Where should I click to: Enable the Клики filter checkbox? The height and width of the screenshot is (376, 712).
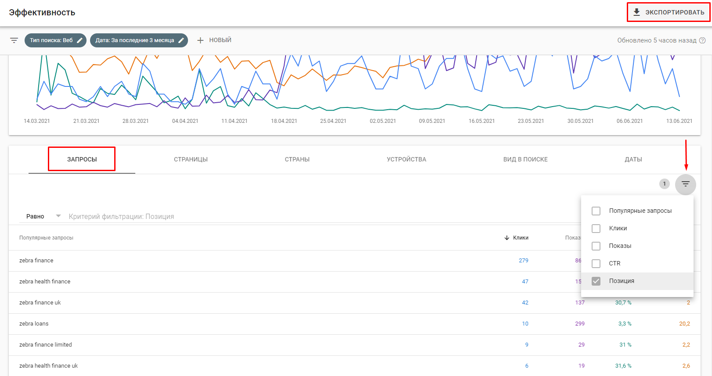click(596, 229)
